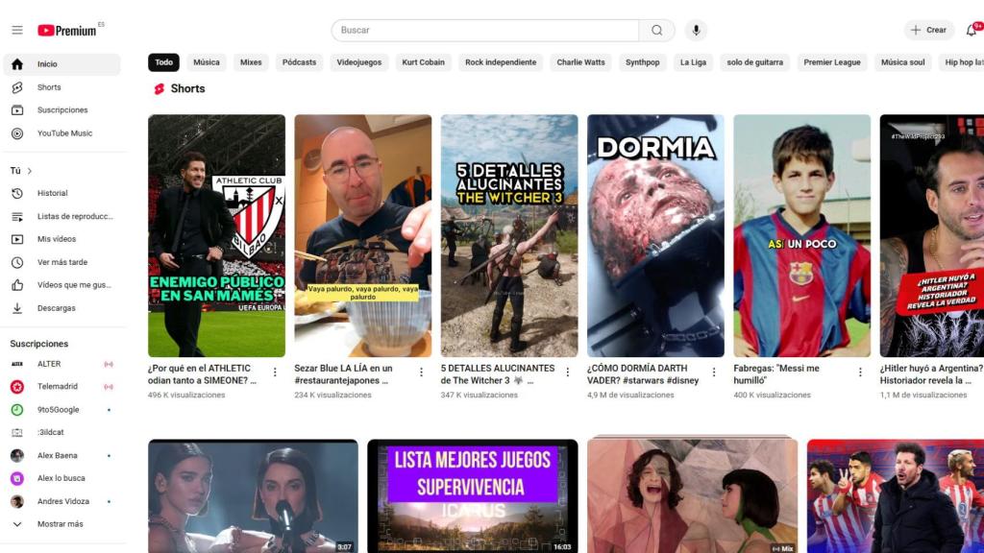Open Shorts from the left sidebar
This screenshot has width=984, height=553.
pos(46,86)
